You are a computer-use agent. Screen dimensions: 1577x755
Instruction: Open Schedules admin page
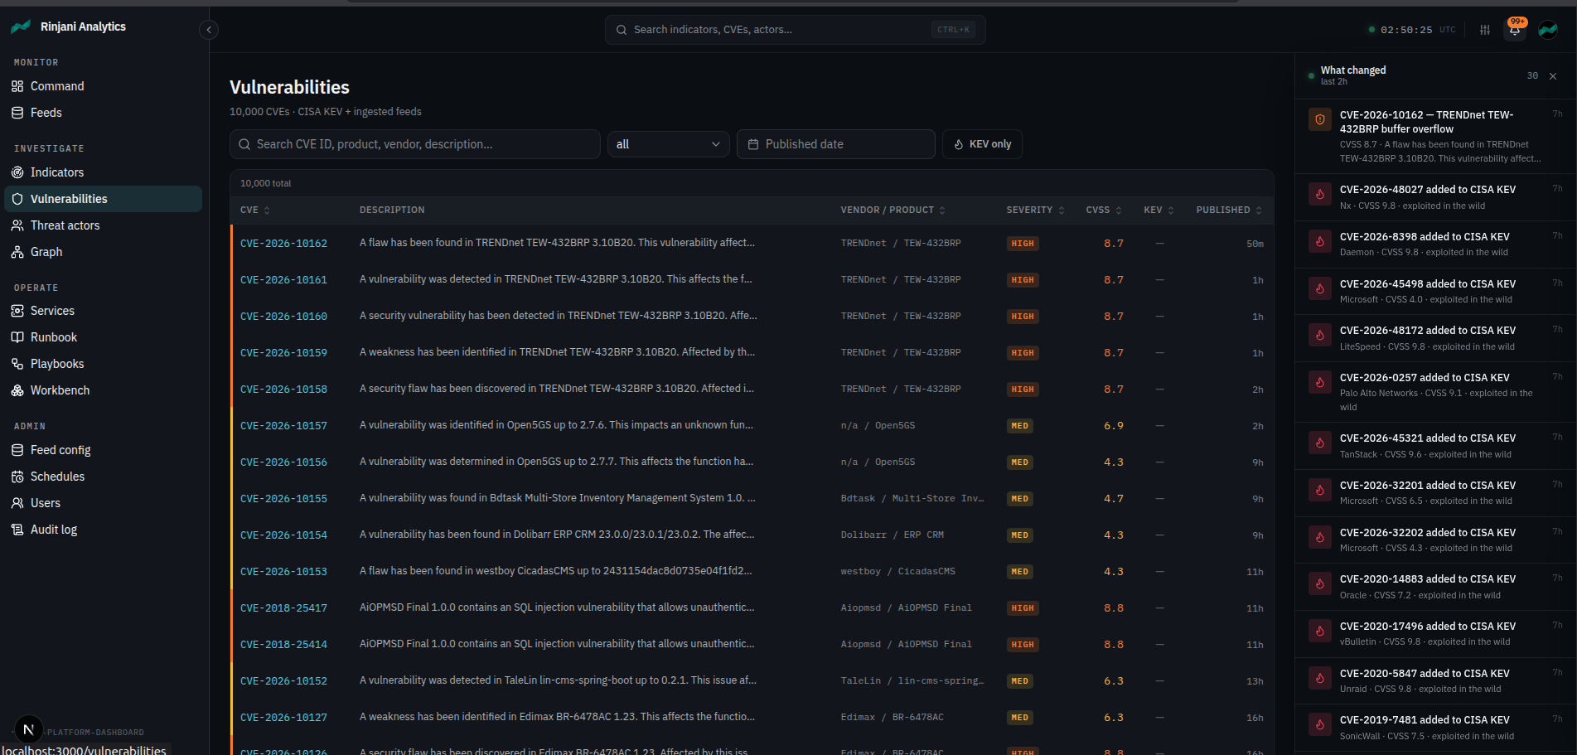[x=104, y=477]
